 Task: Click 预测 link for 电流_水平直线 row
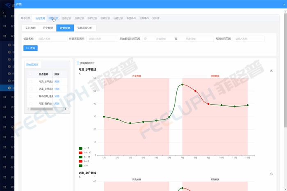pyautogui.click(x=57, y=82)
